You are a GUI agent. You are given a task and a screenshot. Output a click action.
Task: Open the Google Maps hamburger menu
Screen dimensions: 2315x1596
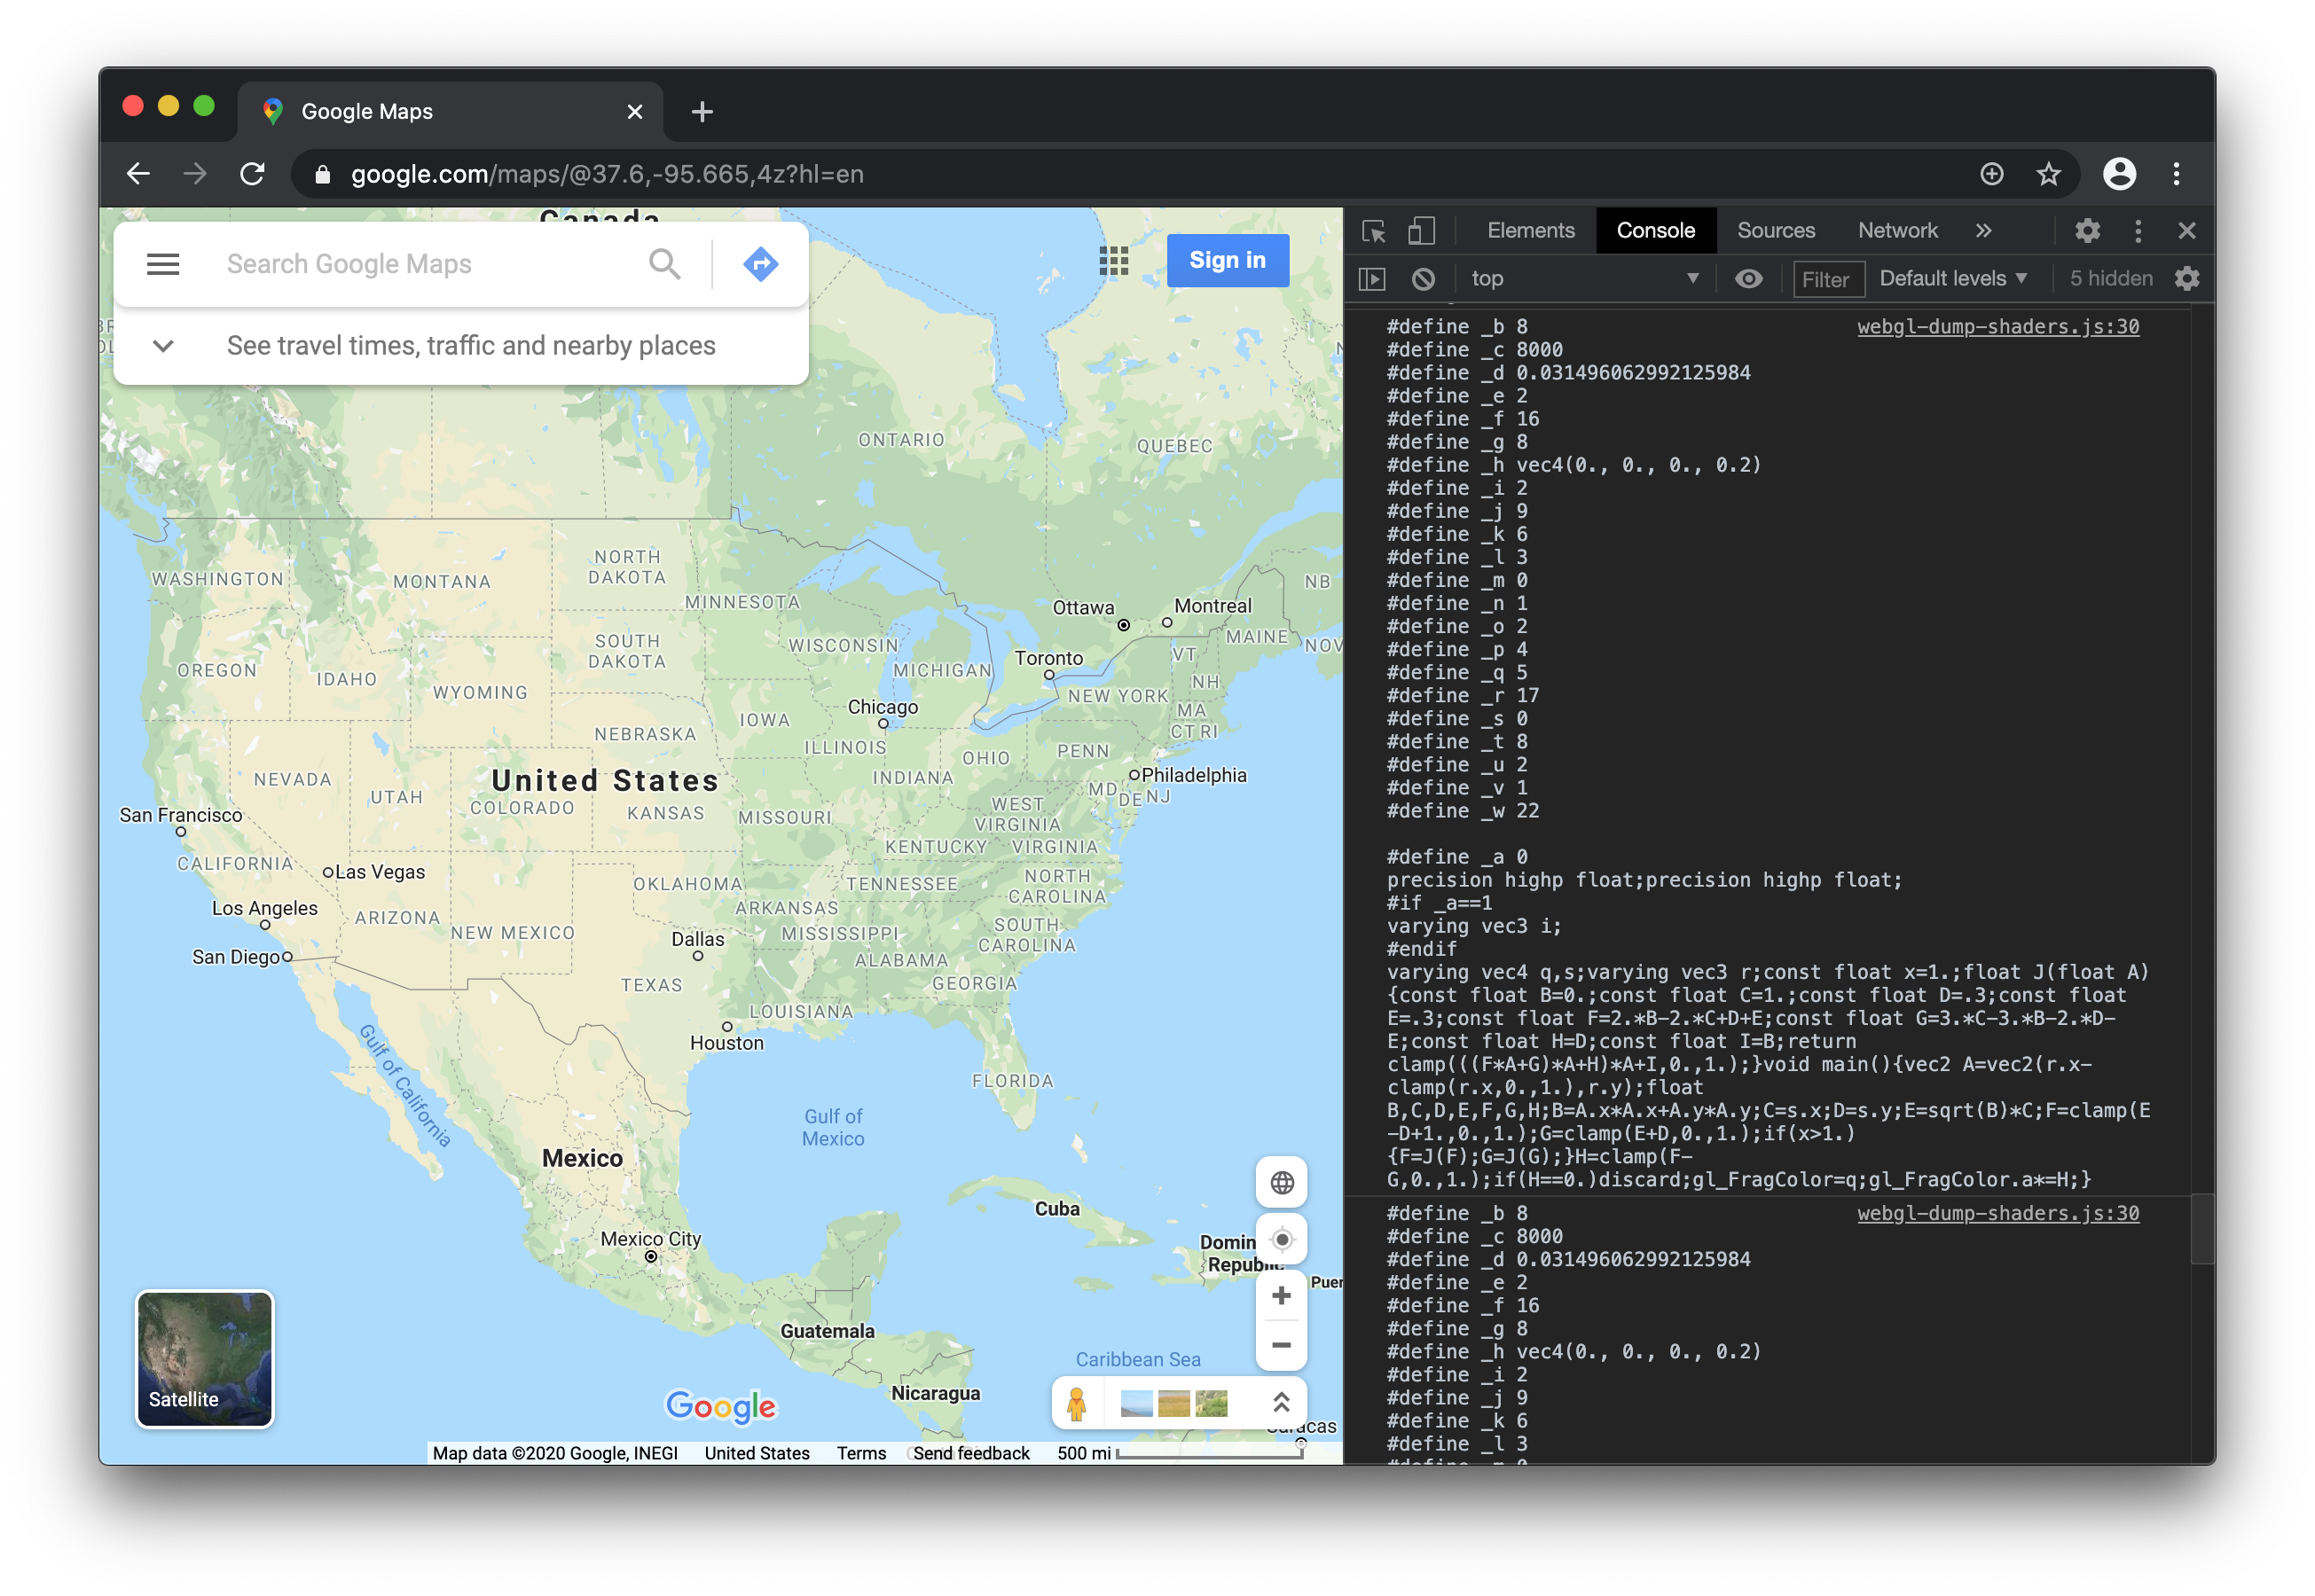coord(163,264)
